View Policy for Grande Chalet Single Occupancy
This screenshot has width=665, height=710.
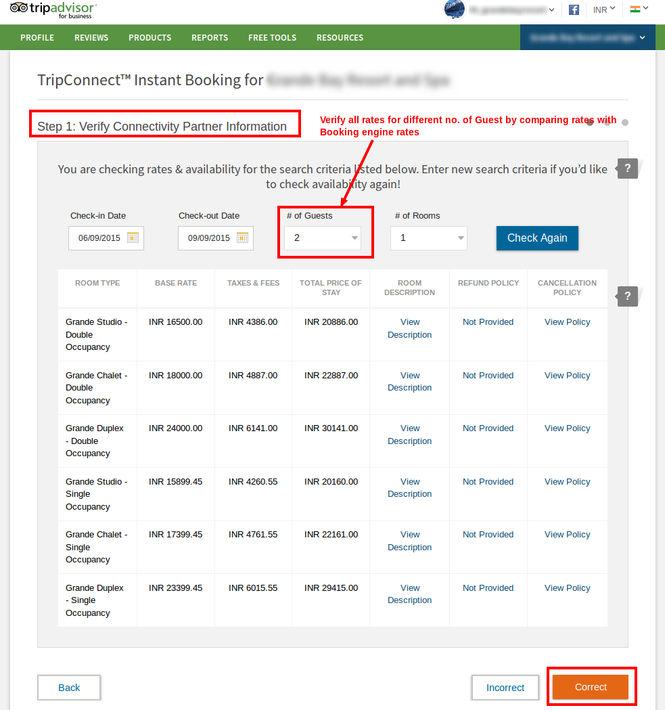pyautogui.click(x=567, y=535)
